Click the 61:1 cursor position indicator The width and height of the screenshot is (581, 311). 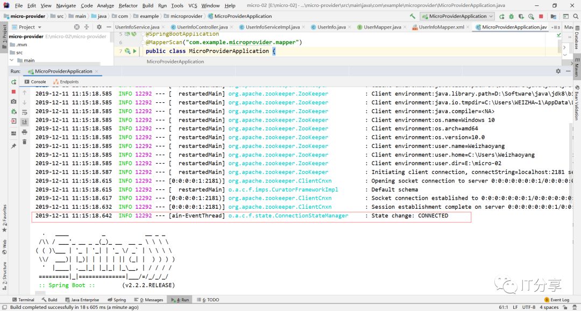(504, 307)
